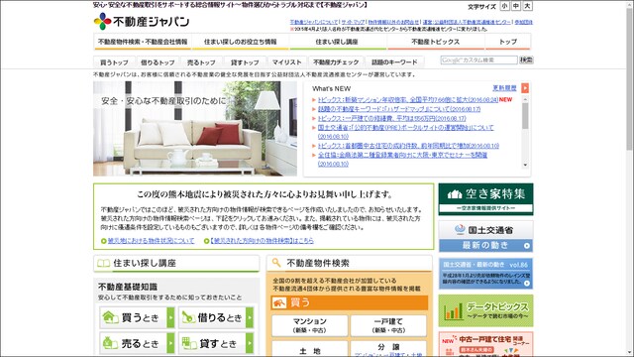Open 空き家特集 banner
The width and height of the screenshot is (634, 357).
click(485, 199)
